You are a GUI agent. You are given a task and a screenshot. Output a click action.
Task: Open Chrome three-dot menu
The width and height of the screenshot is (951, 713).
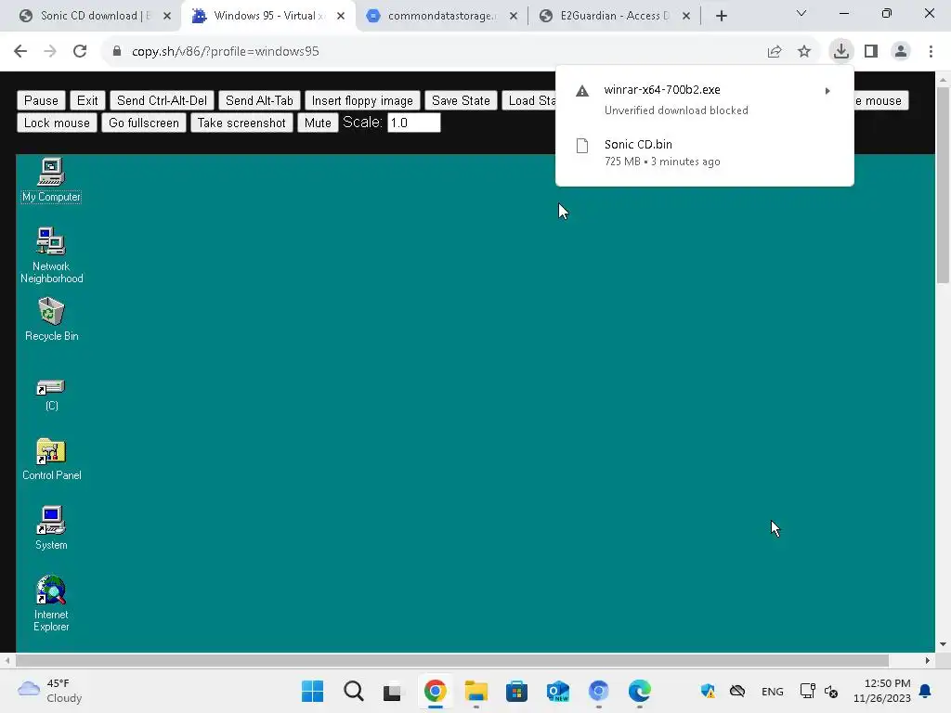931,51
